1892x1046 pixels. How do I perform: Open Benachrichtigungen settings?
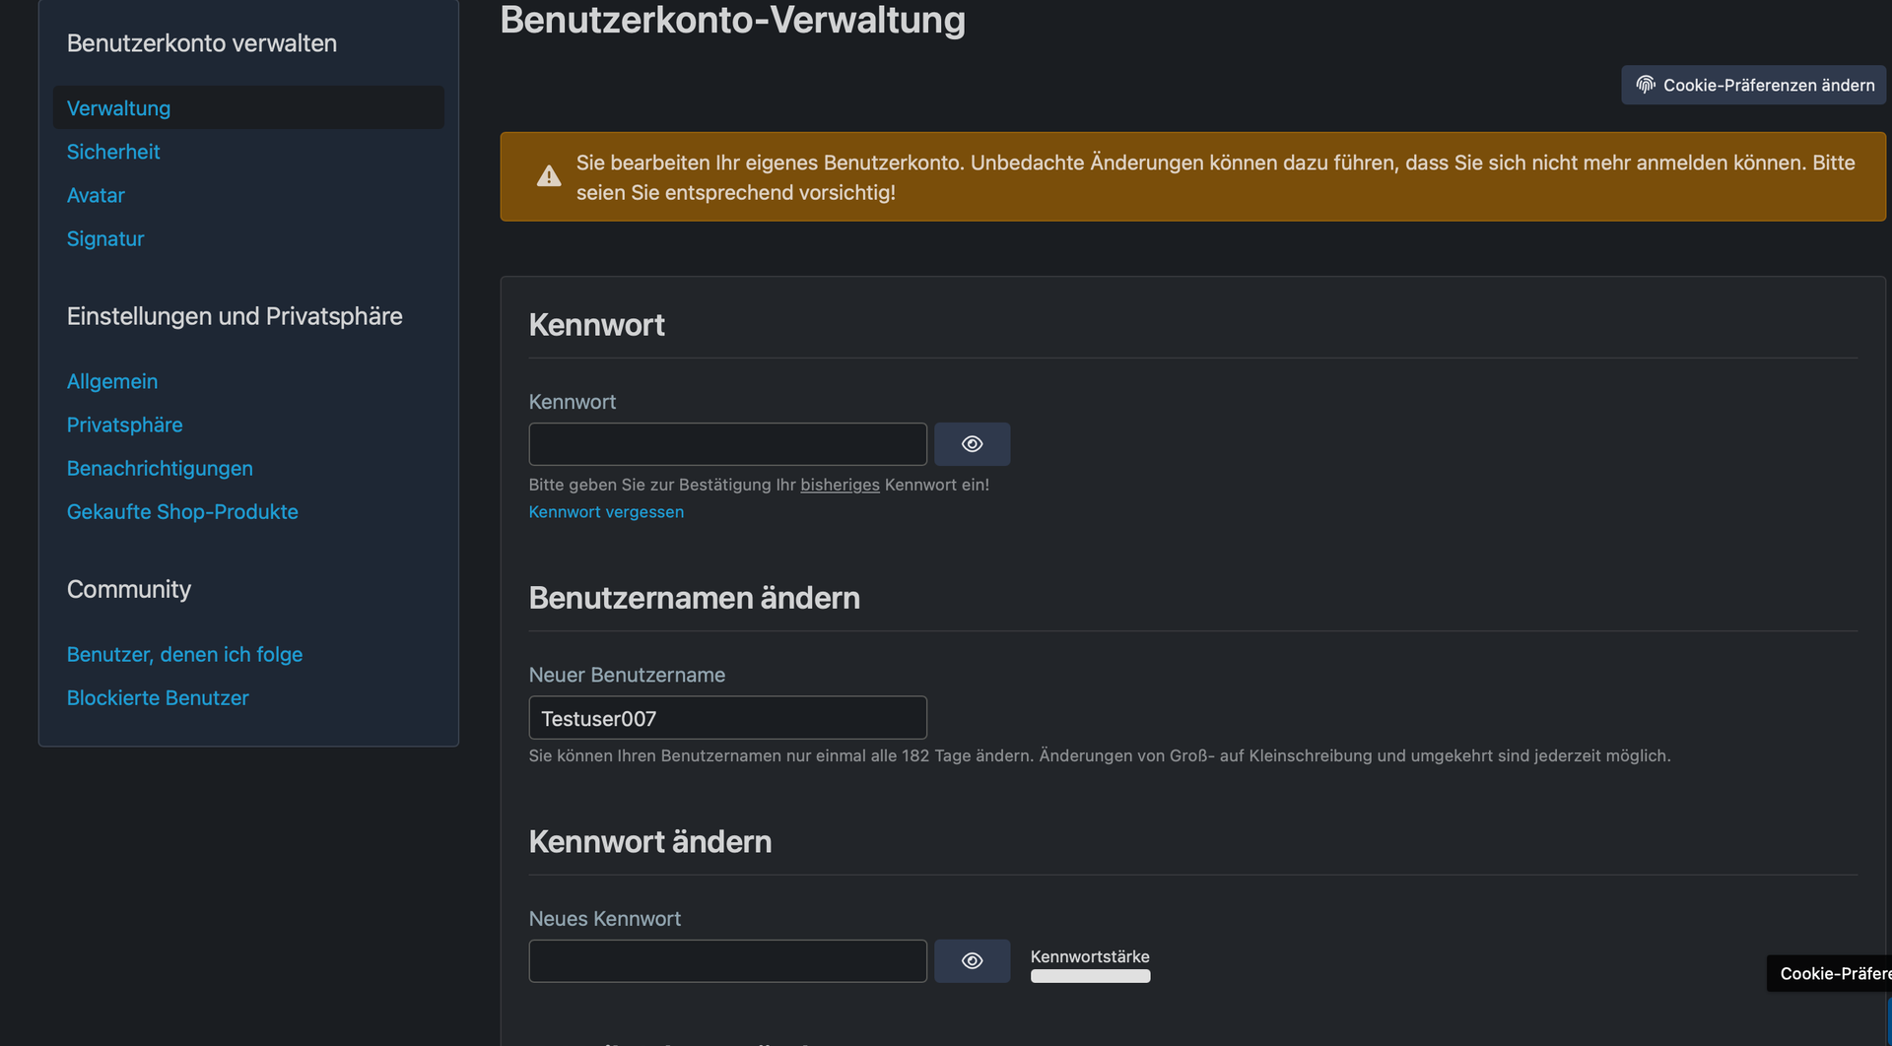tap(160, 468)
